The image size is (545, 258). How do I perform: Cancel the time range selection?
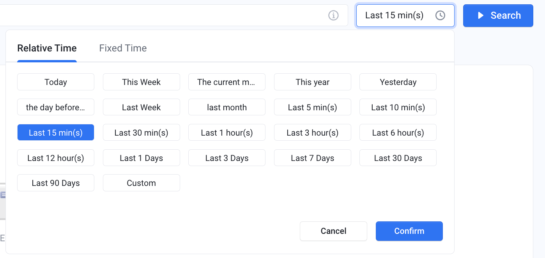click(333, 231)
